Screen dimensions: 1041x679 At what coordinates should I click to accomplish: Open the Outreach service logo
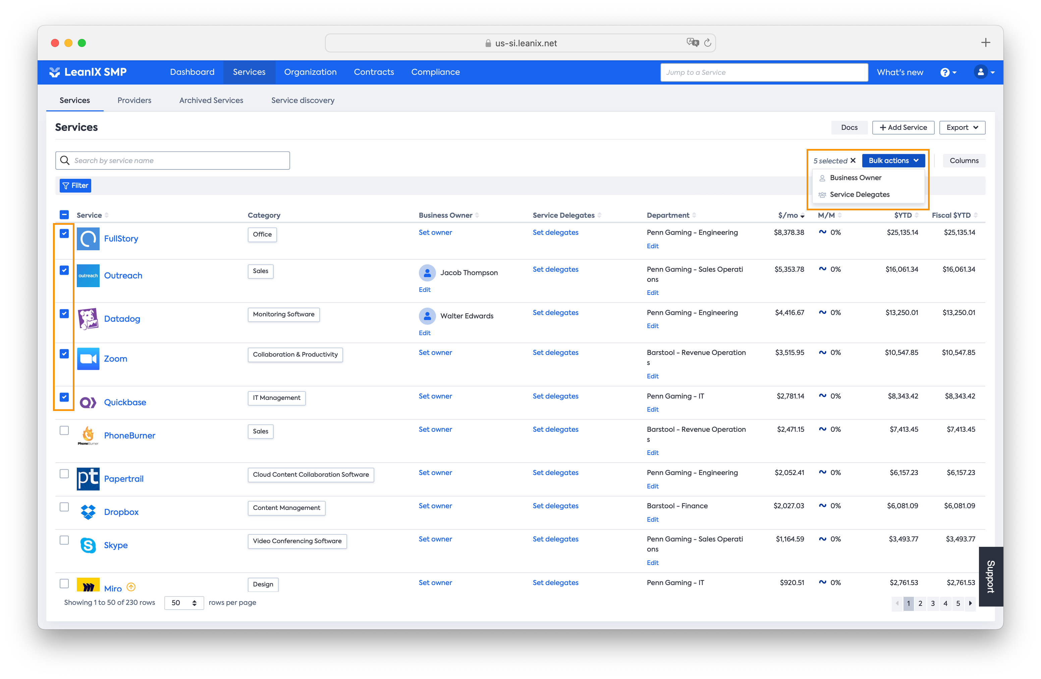[88, 276]
